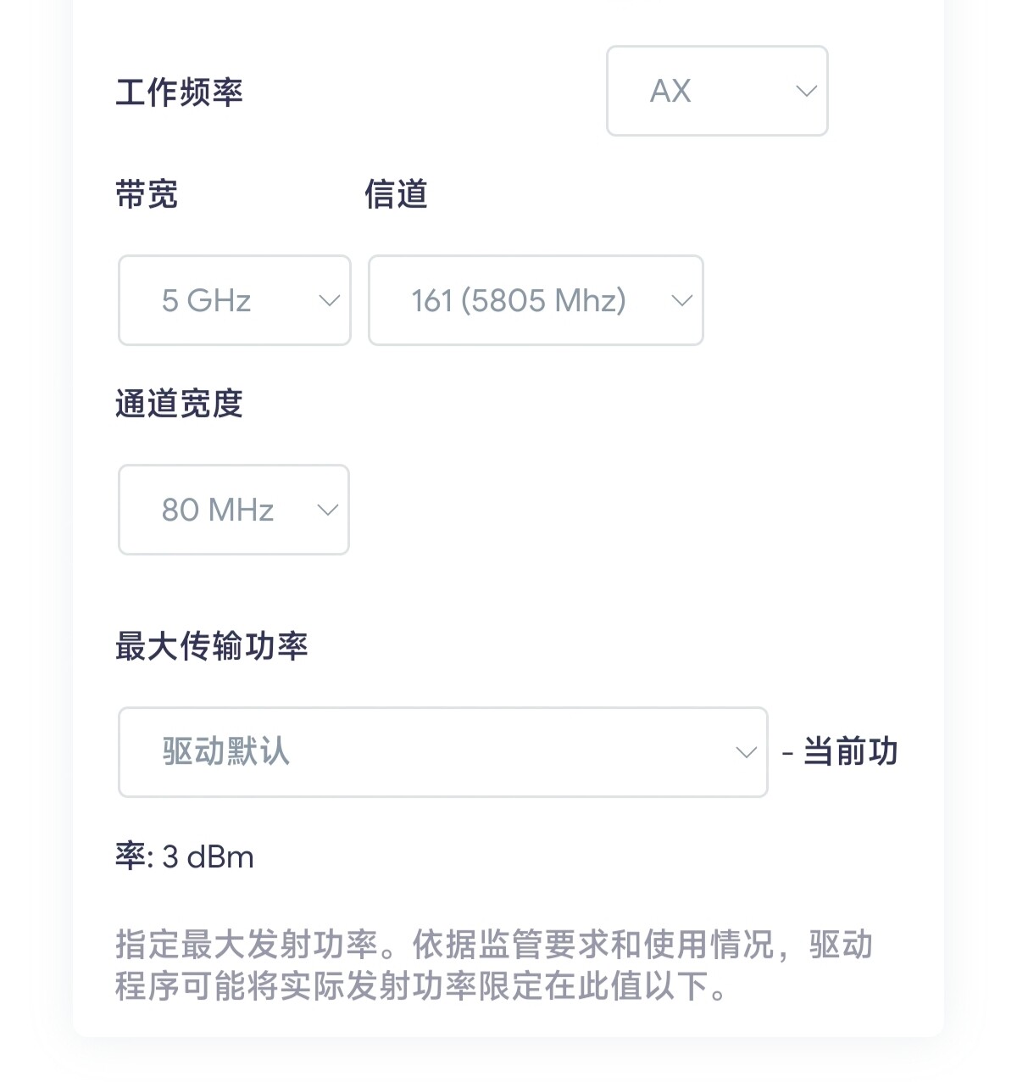Click the 3 dBm power reading
This screenshot has height=1082, width=1017.
(208, 857)
